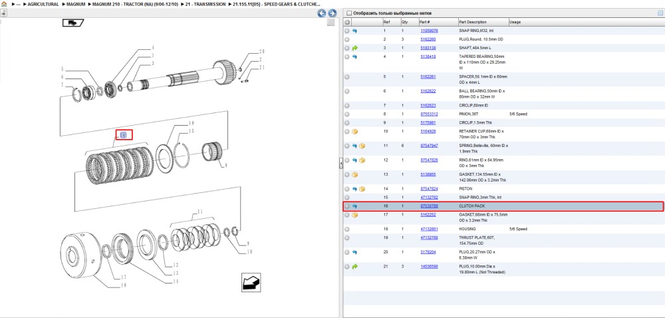This screenshot has width=665, height=318.
Task: Open '21 - TRANSMISSION' breadcrumb
Action: coord(205,4)
